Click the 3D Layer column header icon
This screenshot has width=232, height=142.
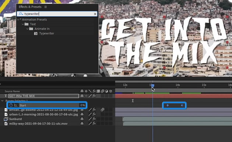point(110,91)
